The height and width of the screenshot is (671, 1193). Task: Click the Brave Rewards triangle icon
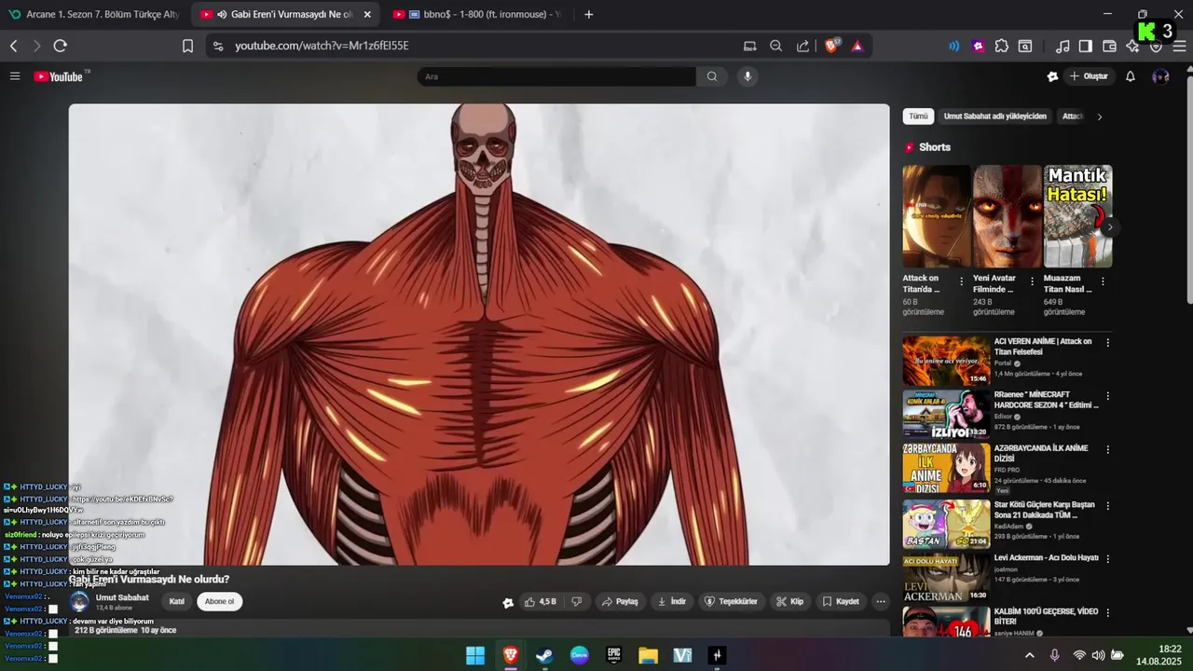pos(857,46)
